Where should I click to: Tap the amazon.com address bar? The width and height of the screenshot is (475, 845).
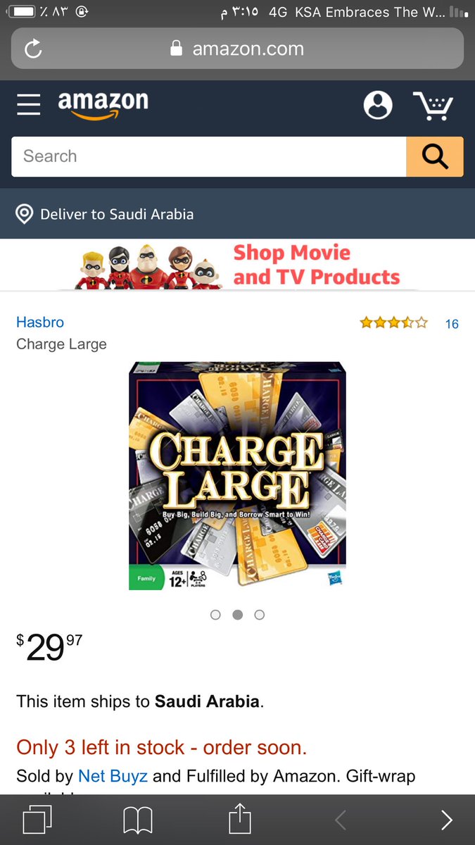point(238,49)
